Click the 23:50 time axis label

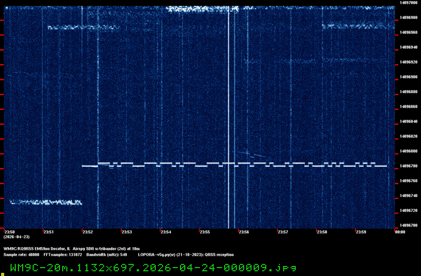9,232
